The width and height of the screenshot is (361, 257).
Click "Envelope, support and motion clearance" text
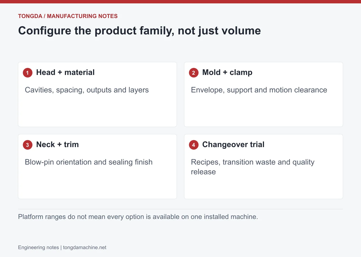[x=259, y=90]
